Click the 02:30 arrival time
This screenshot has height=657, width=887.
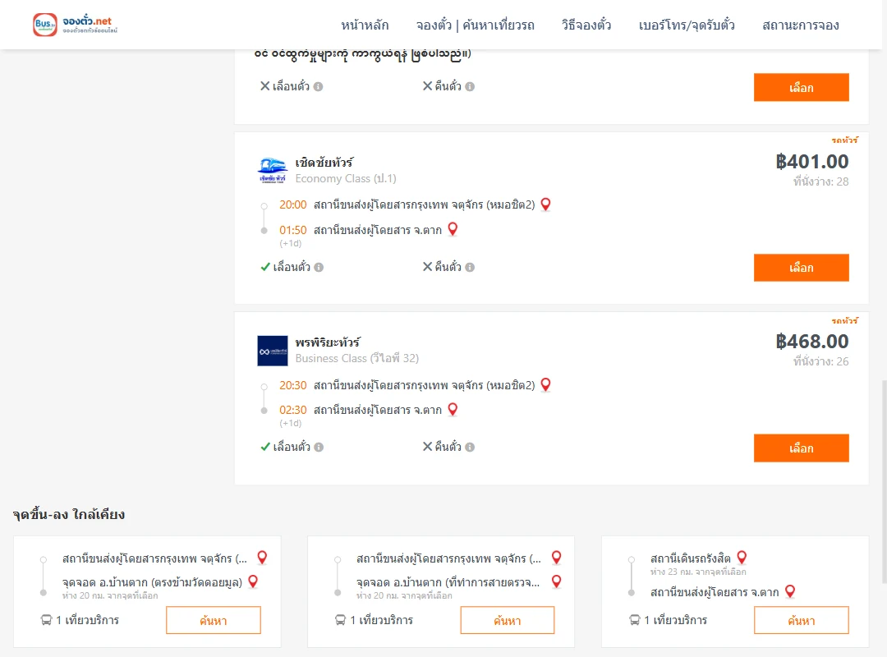click(293, 410)
